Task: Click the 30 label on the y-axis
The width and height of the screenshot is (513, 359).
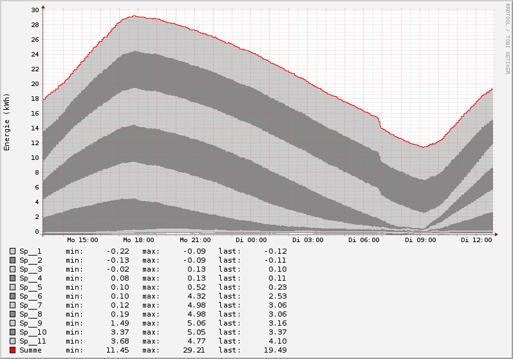Action: coord(34,10)
